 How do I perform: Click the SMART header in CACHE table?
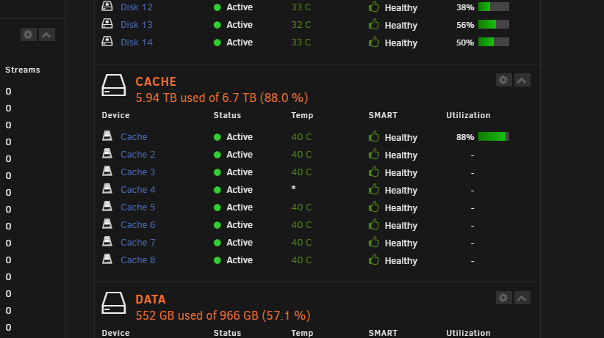tap(383, 115)
